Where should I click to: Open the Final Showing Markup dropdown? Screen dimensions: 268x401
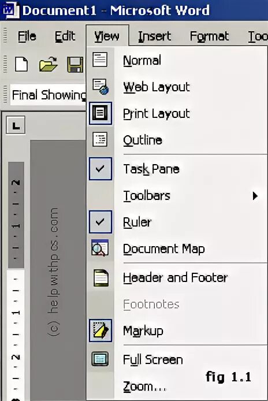[x=48, y=95]
